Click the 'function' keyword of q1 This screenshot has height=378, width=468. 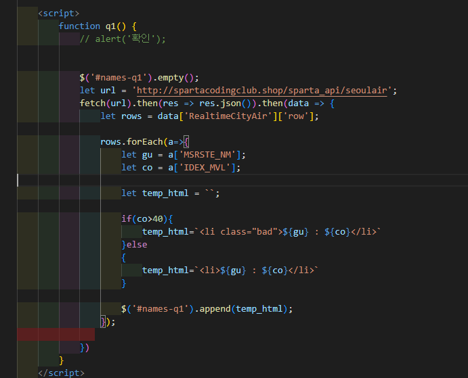pyautogui.click(x=79, y=26)
